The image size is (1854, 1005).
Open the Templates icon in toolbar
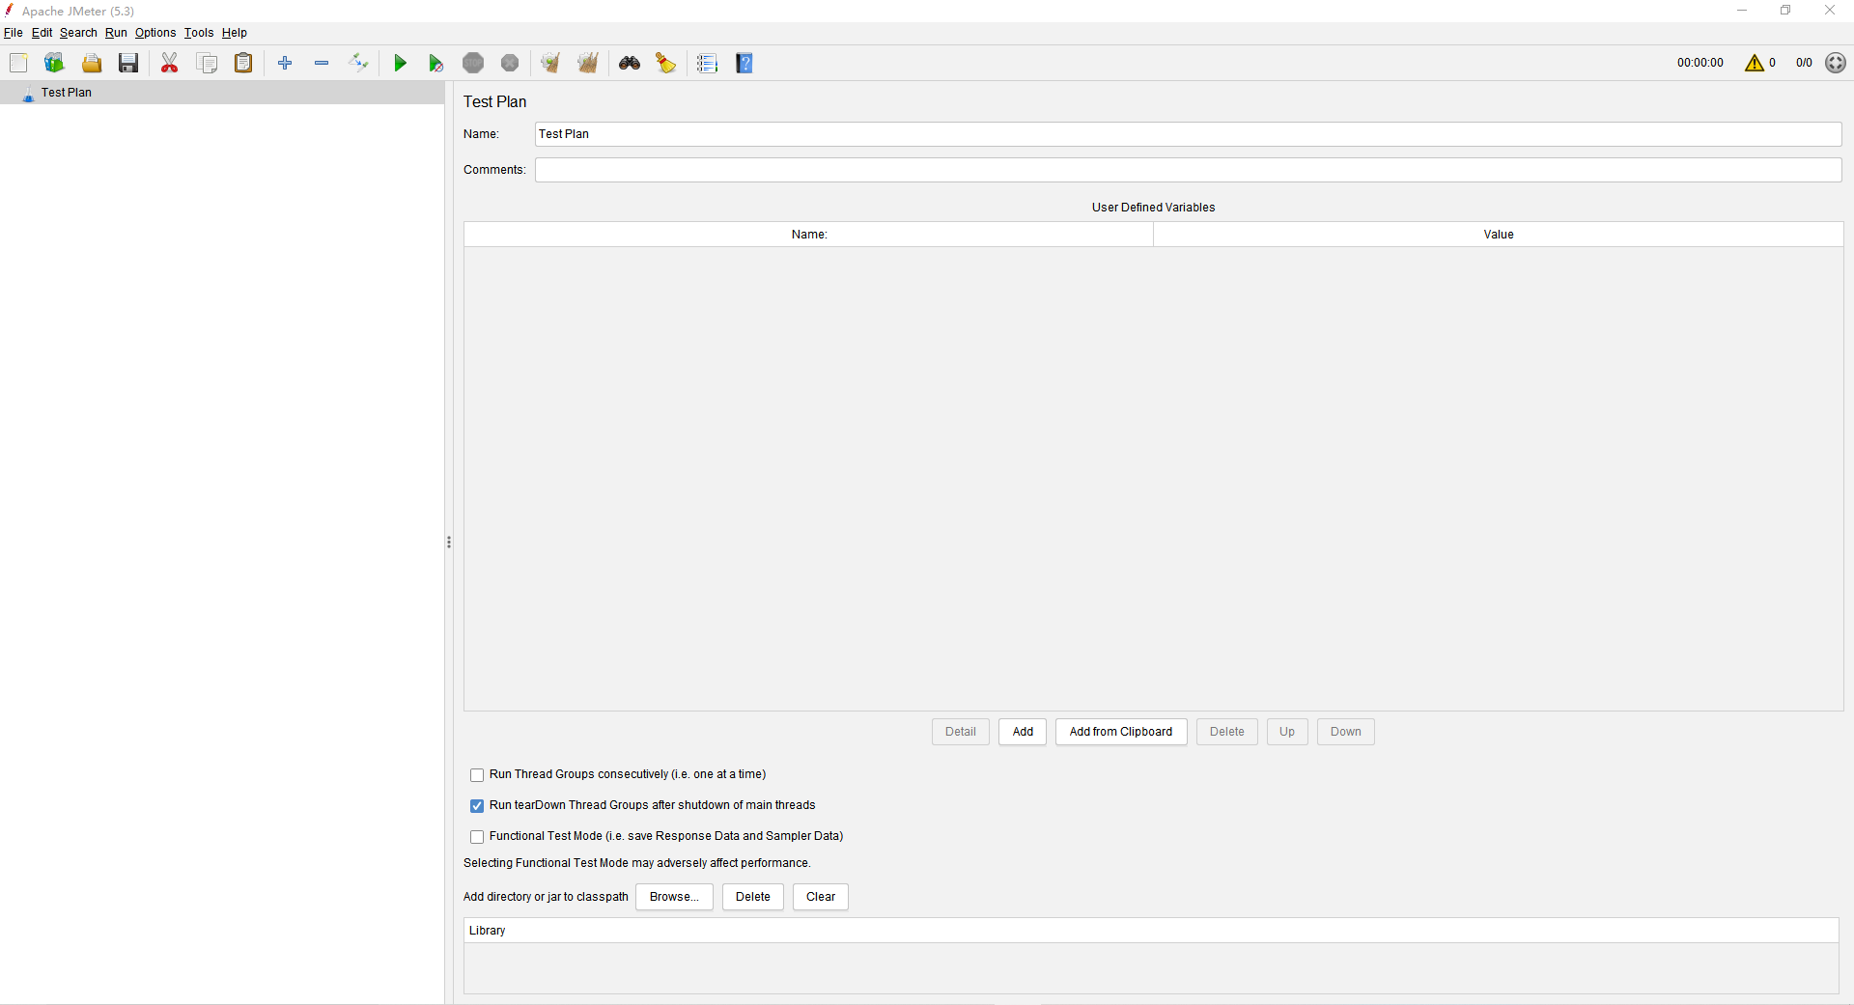click(54, 63)
